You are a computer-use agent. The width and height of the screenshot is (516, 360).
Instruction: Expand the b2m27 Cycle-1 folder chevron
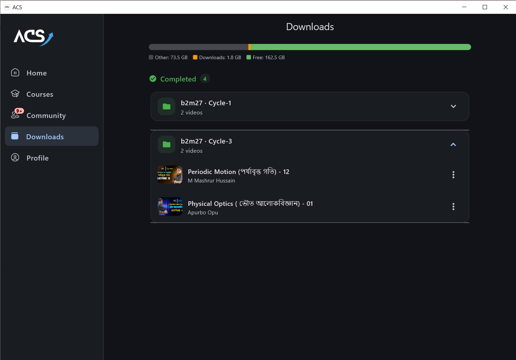[x=453, y=106]
